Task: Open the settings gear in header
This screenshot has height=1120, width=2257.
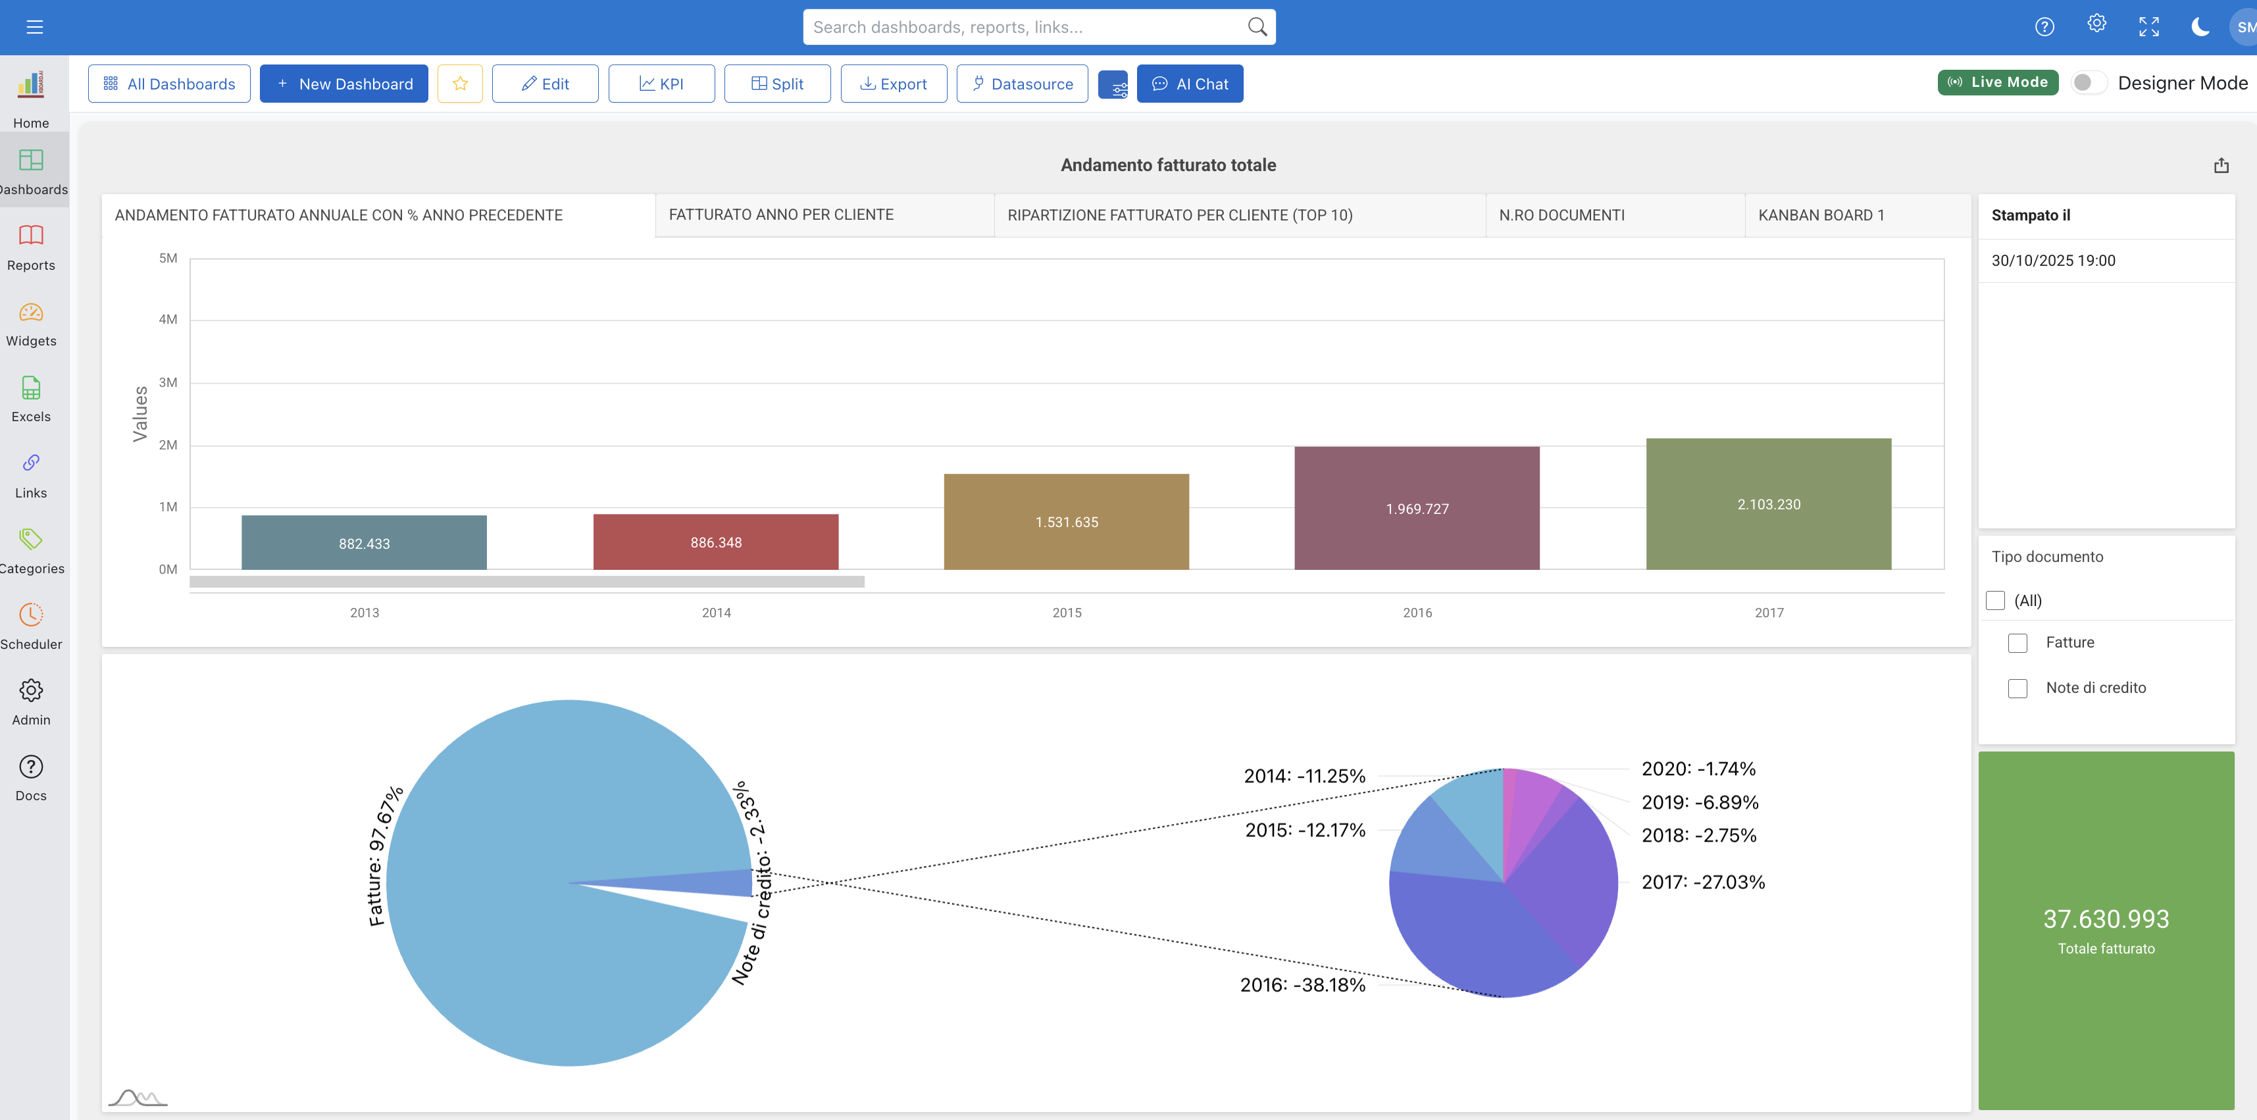Action: [2096, 24]
